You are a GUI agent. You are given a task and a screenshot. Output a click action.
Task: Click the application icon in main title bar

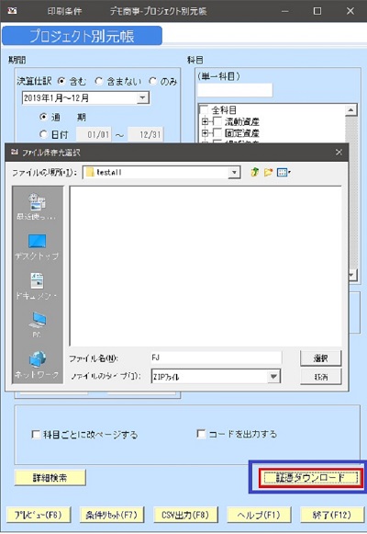(12, 11)
